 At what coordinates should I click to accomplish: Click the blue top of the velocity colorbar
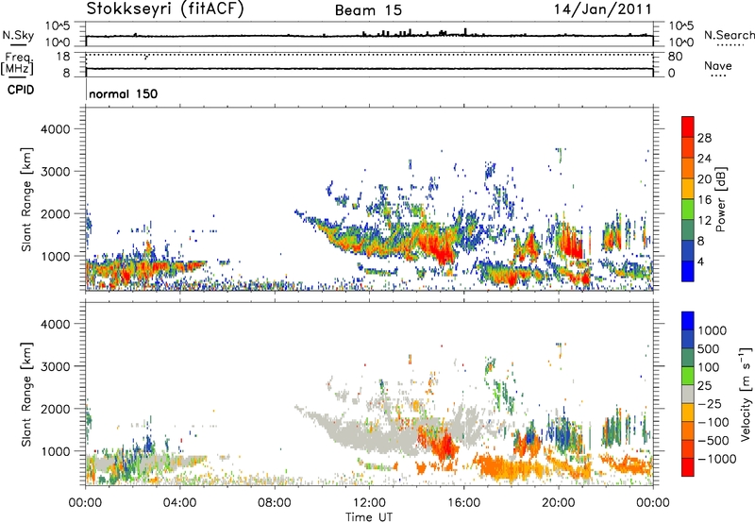(x=688, y=321)
